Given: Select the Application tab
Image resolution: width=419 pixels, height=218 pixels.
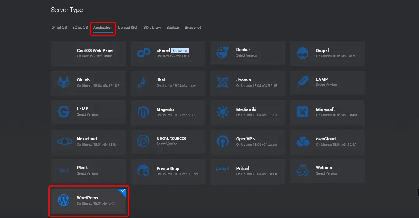Looking at the screenshot, I should pos(103,27).
